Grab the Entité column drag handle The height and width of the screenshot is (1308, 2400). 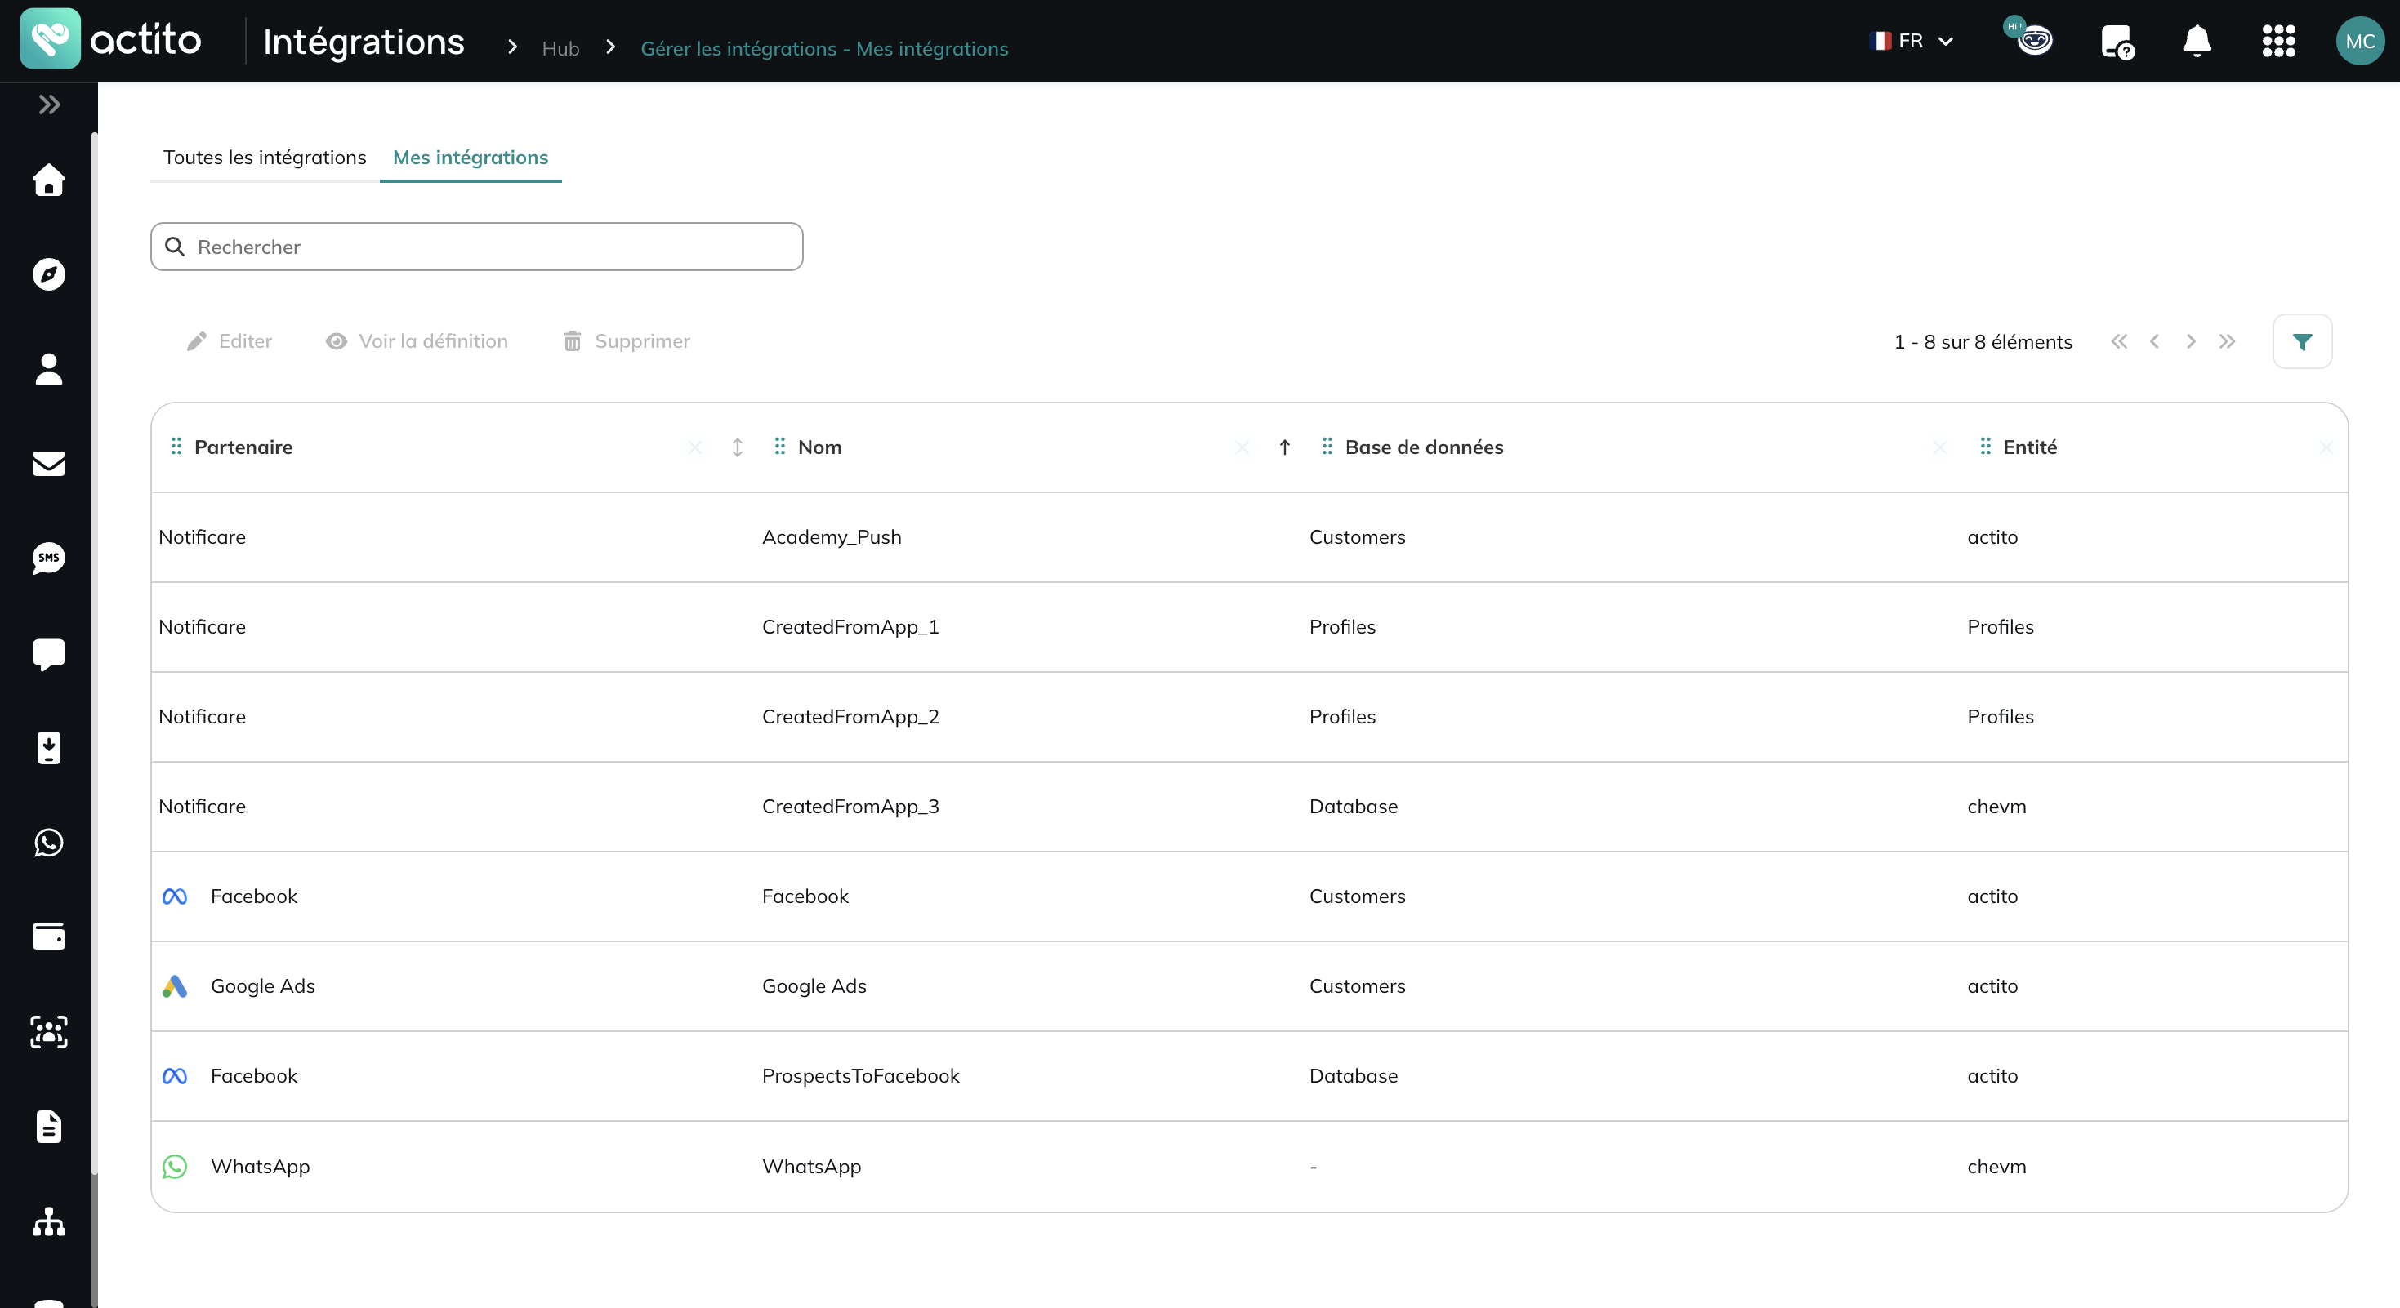tap(1985, 447)
